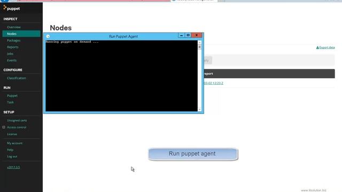Screen dimensions: 342x192
Task: Select Nodes in the Inspect section
Action: click(21, 34)
